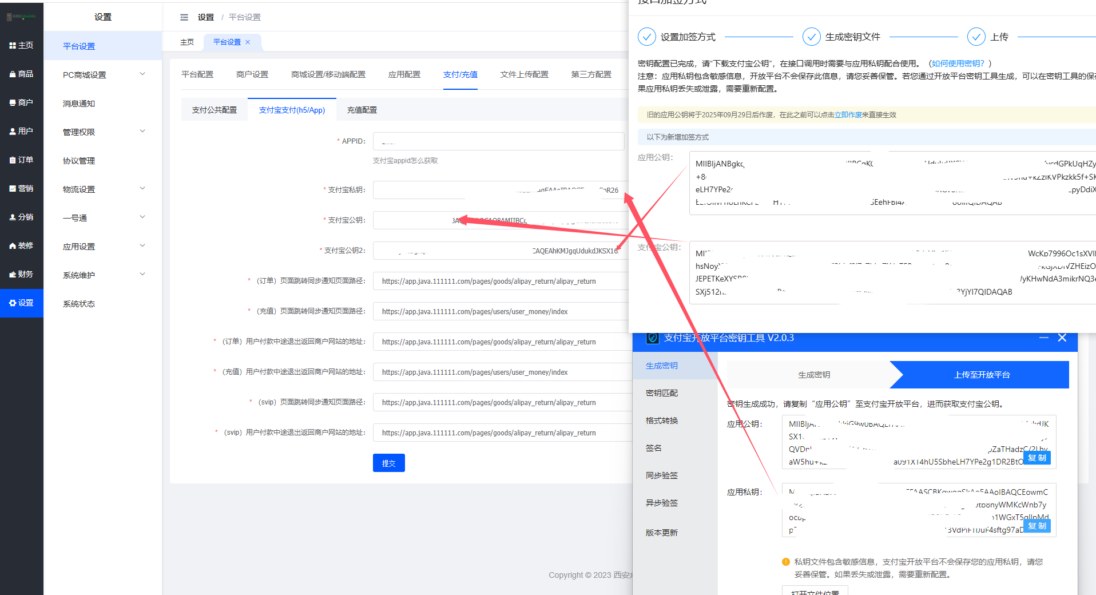Open 订单 in the dark sidebar
Image resolution: width=1096 pixels, height=595 pixels.
[x=22, y=160]
